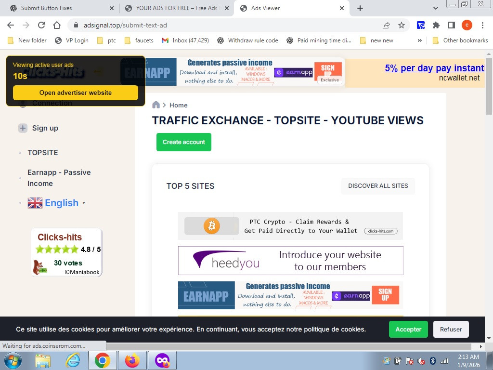Click the top Earnapp header banner
Image resolution: width=493 pixels, height=370 pixels.
[x=233, y=72]
